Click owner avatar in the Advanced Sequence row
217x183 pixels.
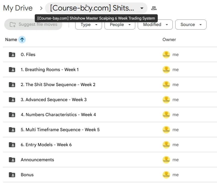click(x=166, y=100)
